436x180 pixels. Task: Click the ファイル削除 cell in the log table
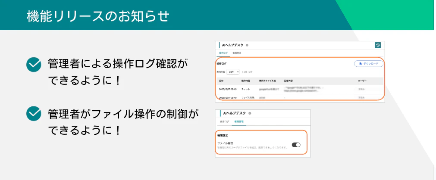(248, 98)
